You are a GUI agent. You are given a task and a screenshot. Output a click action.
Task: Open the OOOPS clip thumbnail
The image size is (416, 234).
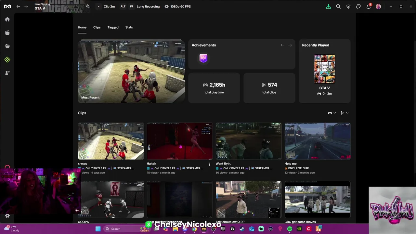tap(112, 200)
